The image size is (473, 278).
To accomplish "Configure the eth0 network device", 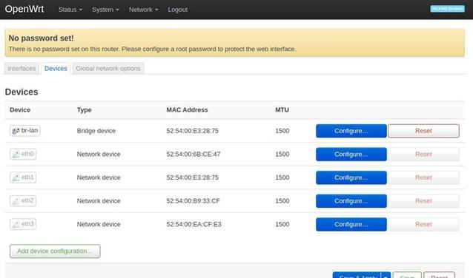I will [x=351, y=155].
